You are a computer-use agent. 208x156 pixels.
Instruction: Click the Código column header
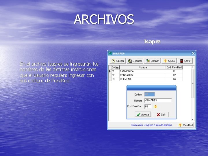pos(115,67)
